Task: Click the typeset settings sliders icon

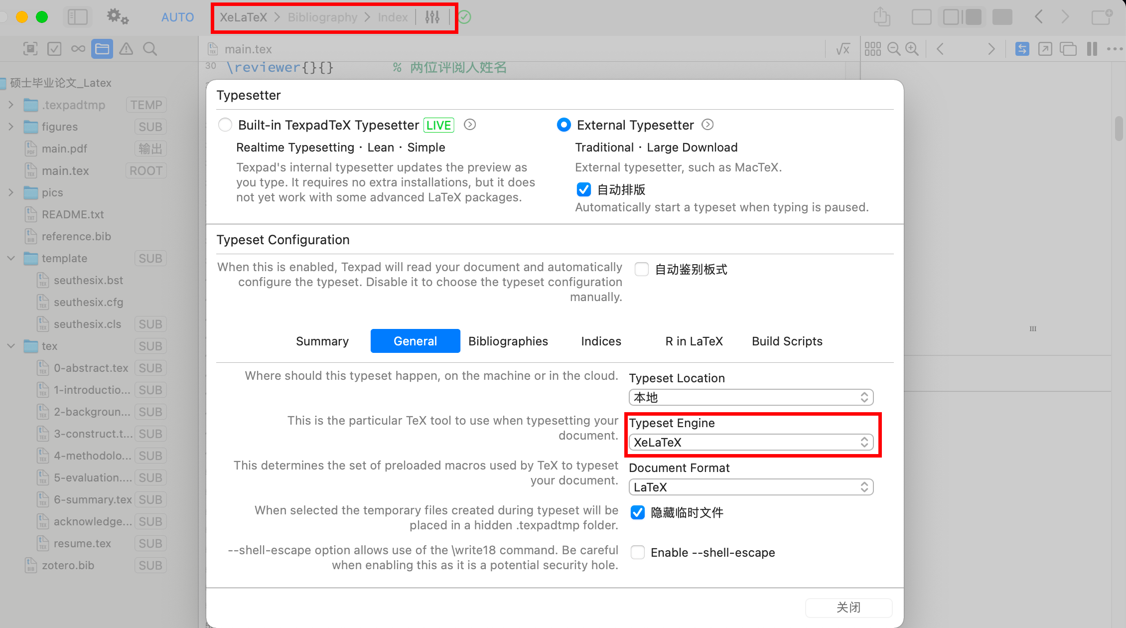Action: pos(432,17)
